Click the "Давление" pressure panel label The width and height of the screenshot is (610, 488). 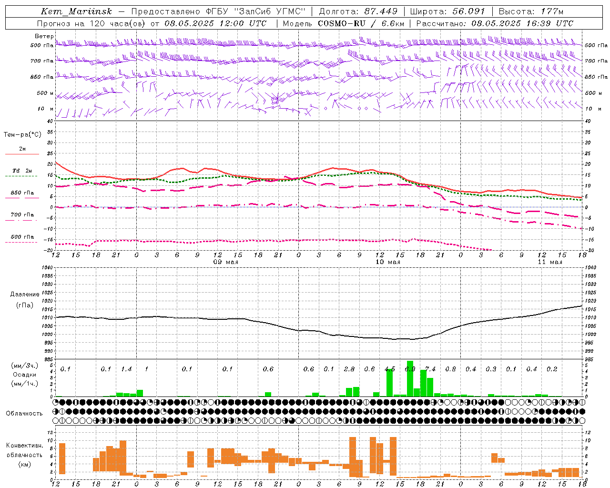pyautogui.click(x=25, y=295)
